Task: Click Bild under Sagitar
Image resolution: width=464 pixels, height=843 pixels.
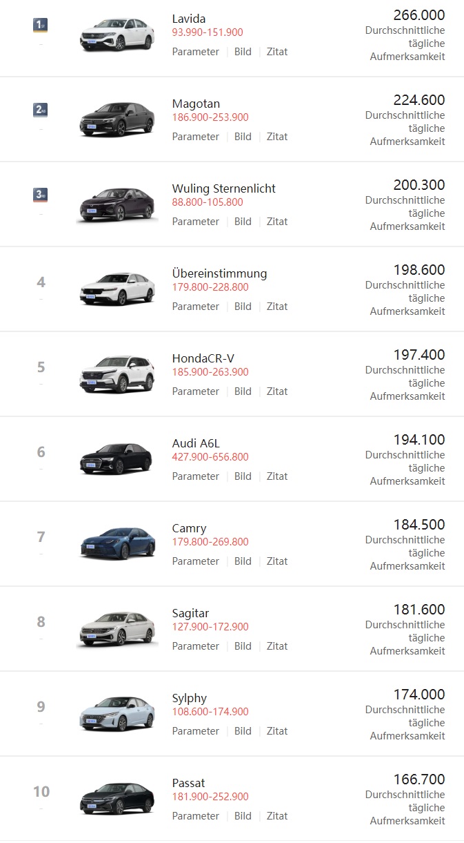Action: (x=243, y=646)
